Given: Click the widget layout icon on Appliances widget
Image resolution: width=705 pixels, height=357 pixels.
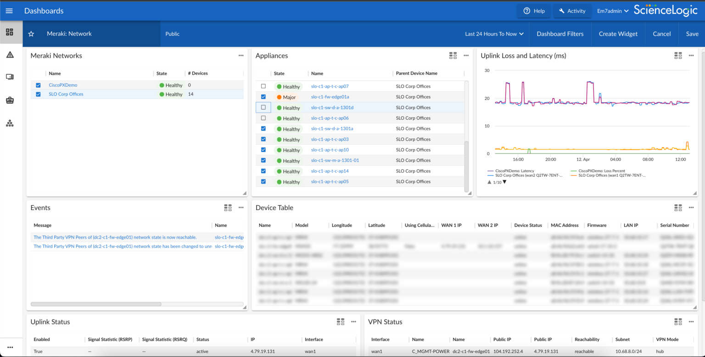Looking at the screenshot, I should (453, 55).
